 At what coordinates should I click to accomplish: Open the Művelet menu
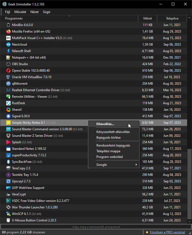[x=20, y=12]
